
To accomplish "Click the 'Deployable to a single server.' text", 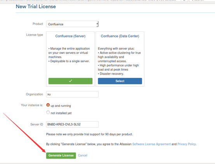I will (x=70, y=61).
